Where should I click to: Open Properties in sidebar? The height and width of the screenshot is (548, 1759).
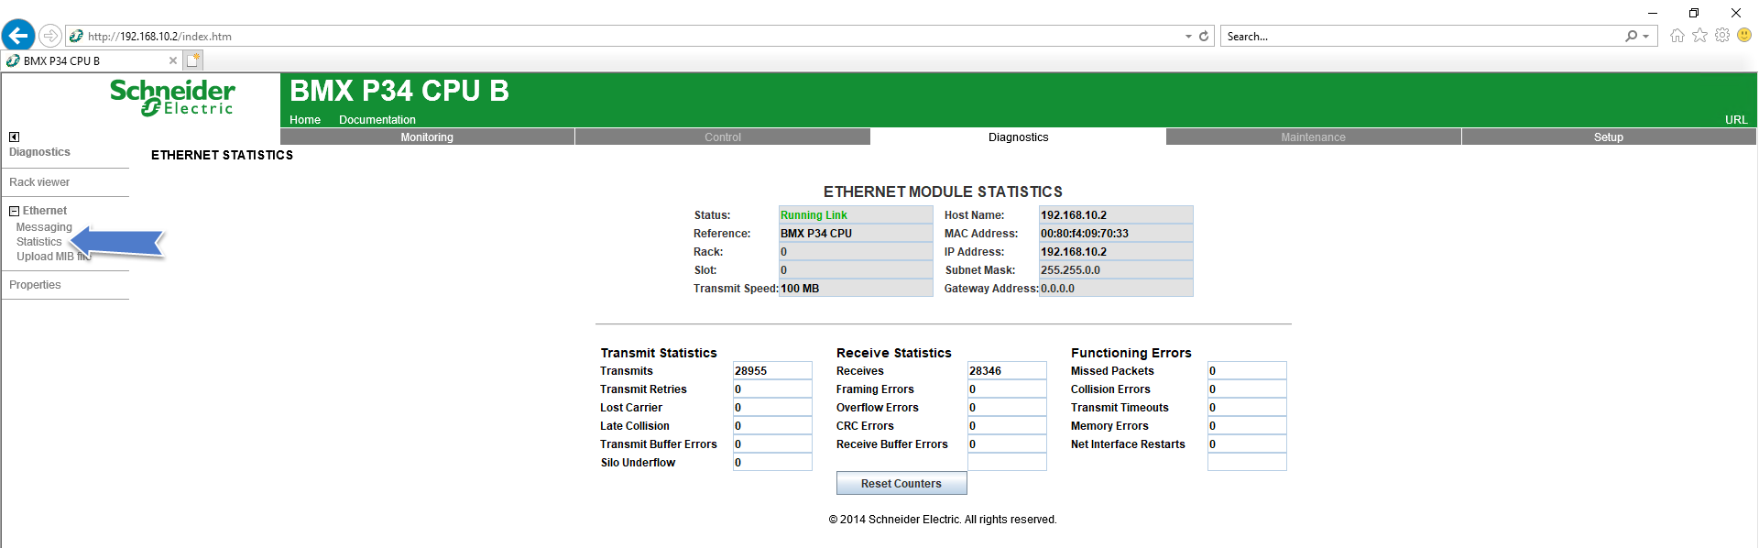(x=35, y=285)
